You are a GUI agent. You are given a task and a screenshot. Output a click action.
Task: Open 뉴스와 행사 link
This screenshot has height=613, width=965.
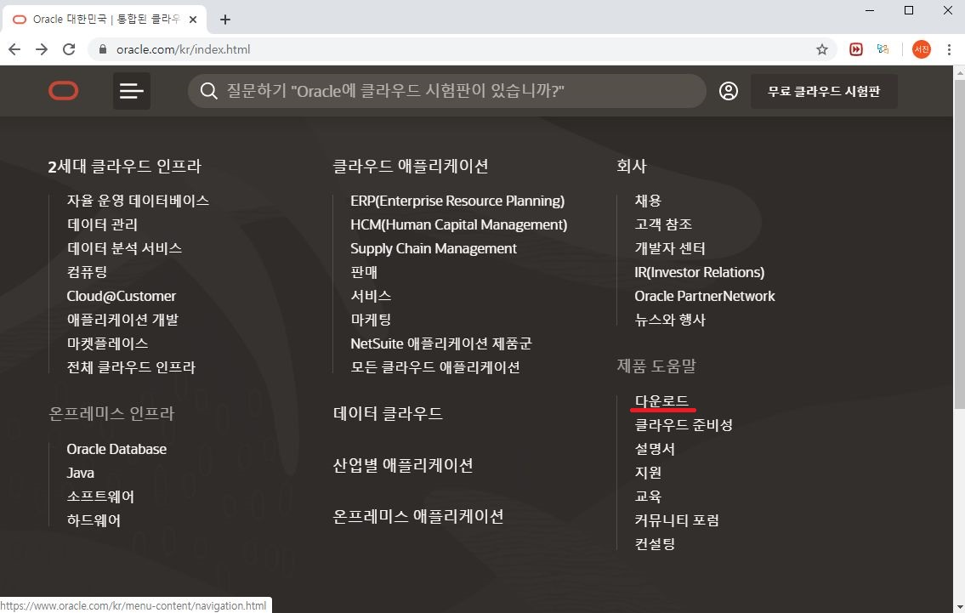pos(670,320)
